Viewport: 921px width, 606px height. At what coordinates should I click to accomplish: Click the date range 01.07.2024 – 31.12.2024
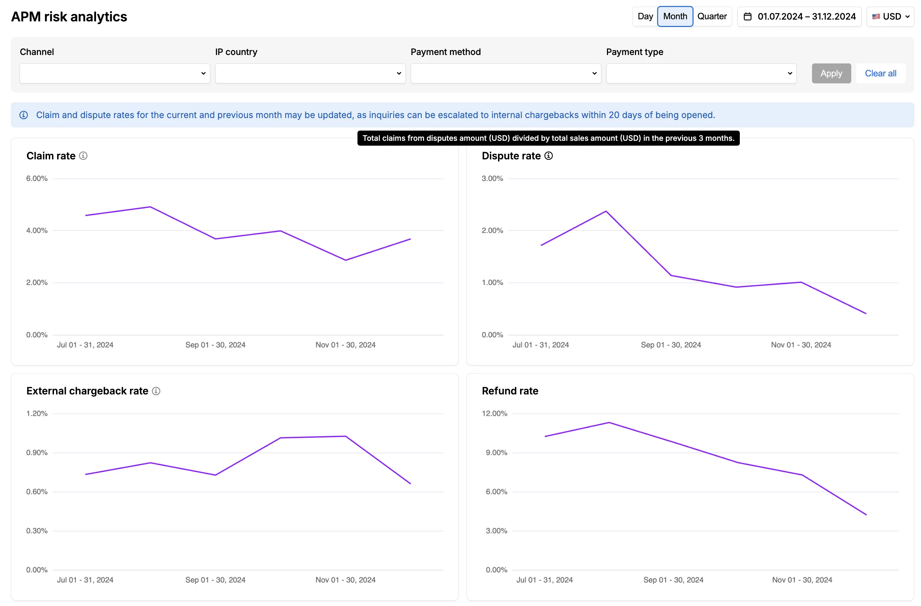click(x=806, y=16)
